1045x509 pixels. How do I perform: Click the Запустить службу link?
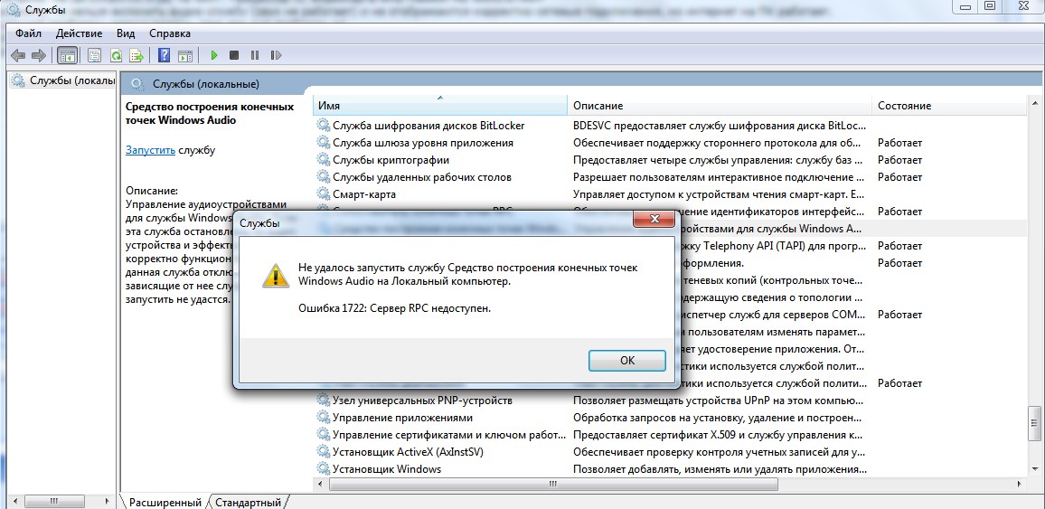click(x=150, y=150)
